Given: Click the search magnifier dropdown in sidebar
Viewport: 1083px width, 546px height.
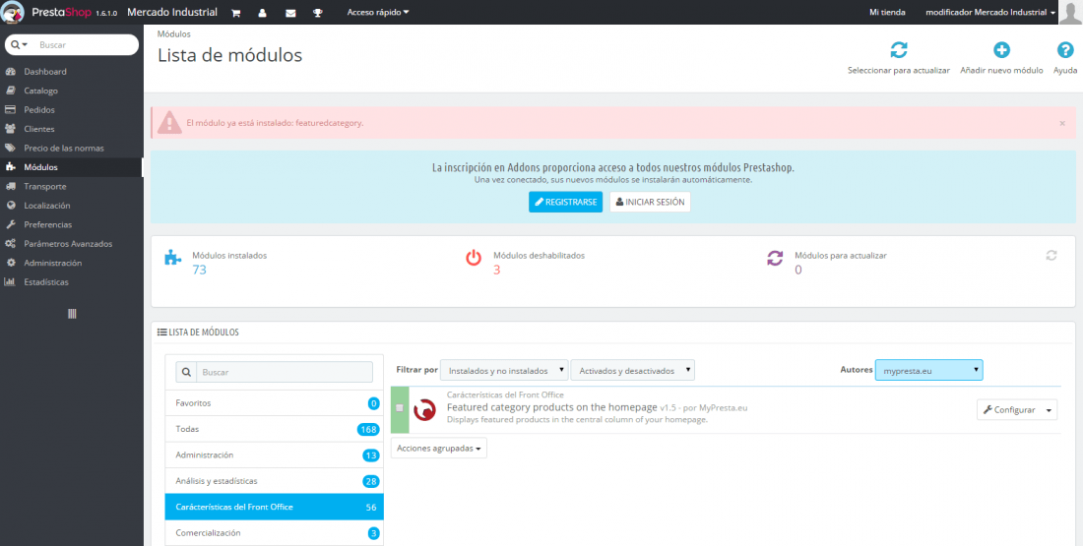Looking at the screenshot, I should pyautogui.click(x=20, y=44).
